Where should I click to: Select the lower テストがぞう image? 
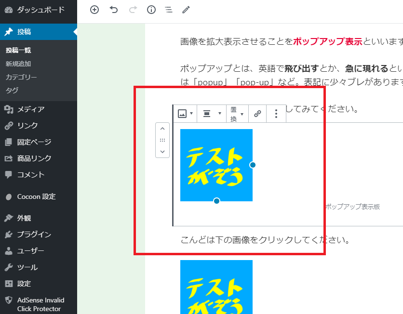216,287
